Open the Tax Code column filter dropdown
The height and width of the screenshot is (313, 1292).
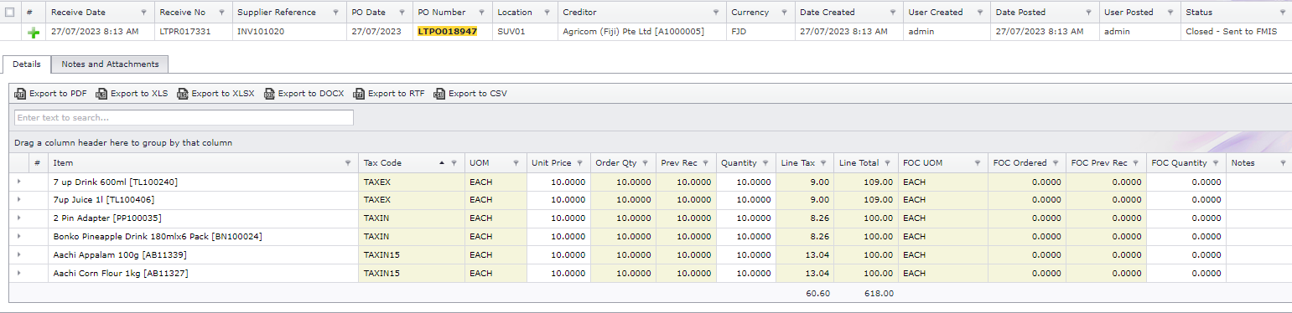point(454,163)
